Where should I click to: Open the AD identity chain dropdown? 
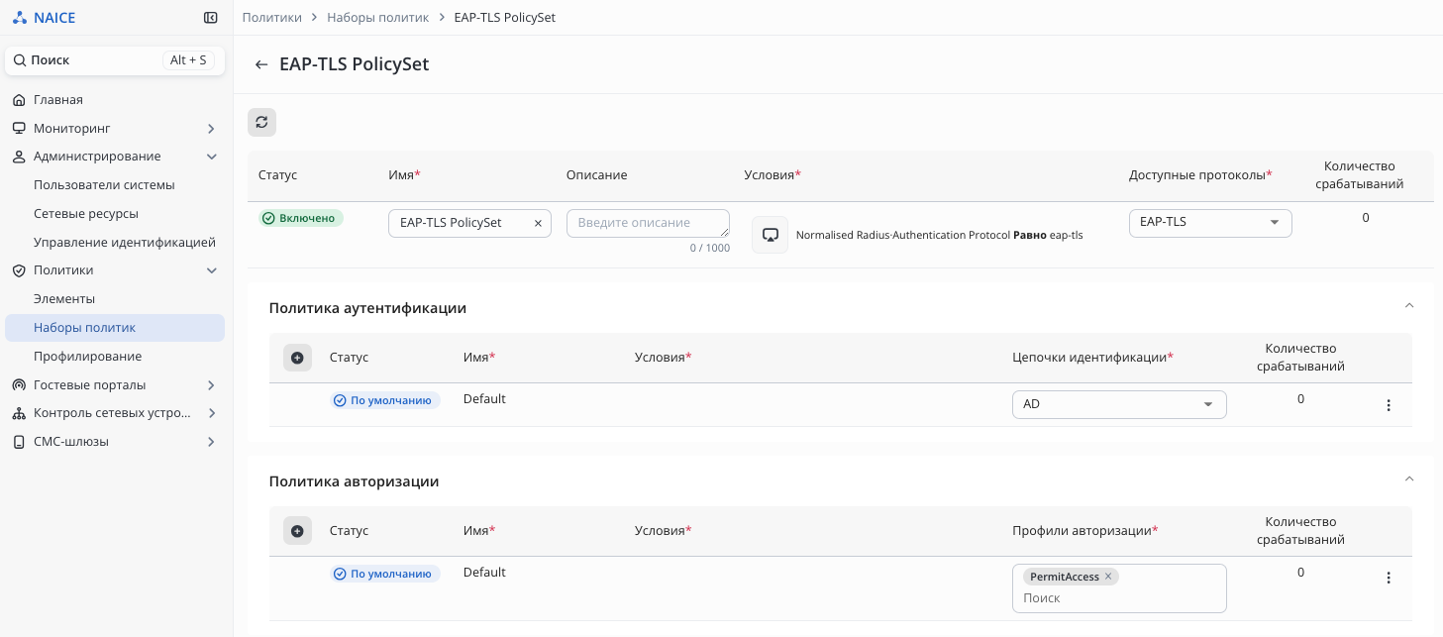pyautogui.click(x=1118, y=404)
